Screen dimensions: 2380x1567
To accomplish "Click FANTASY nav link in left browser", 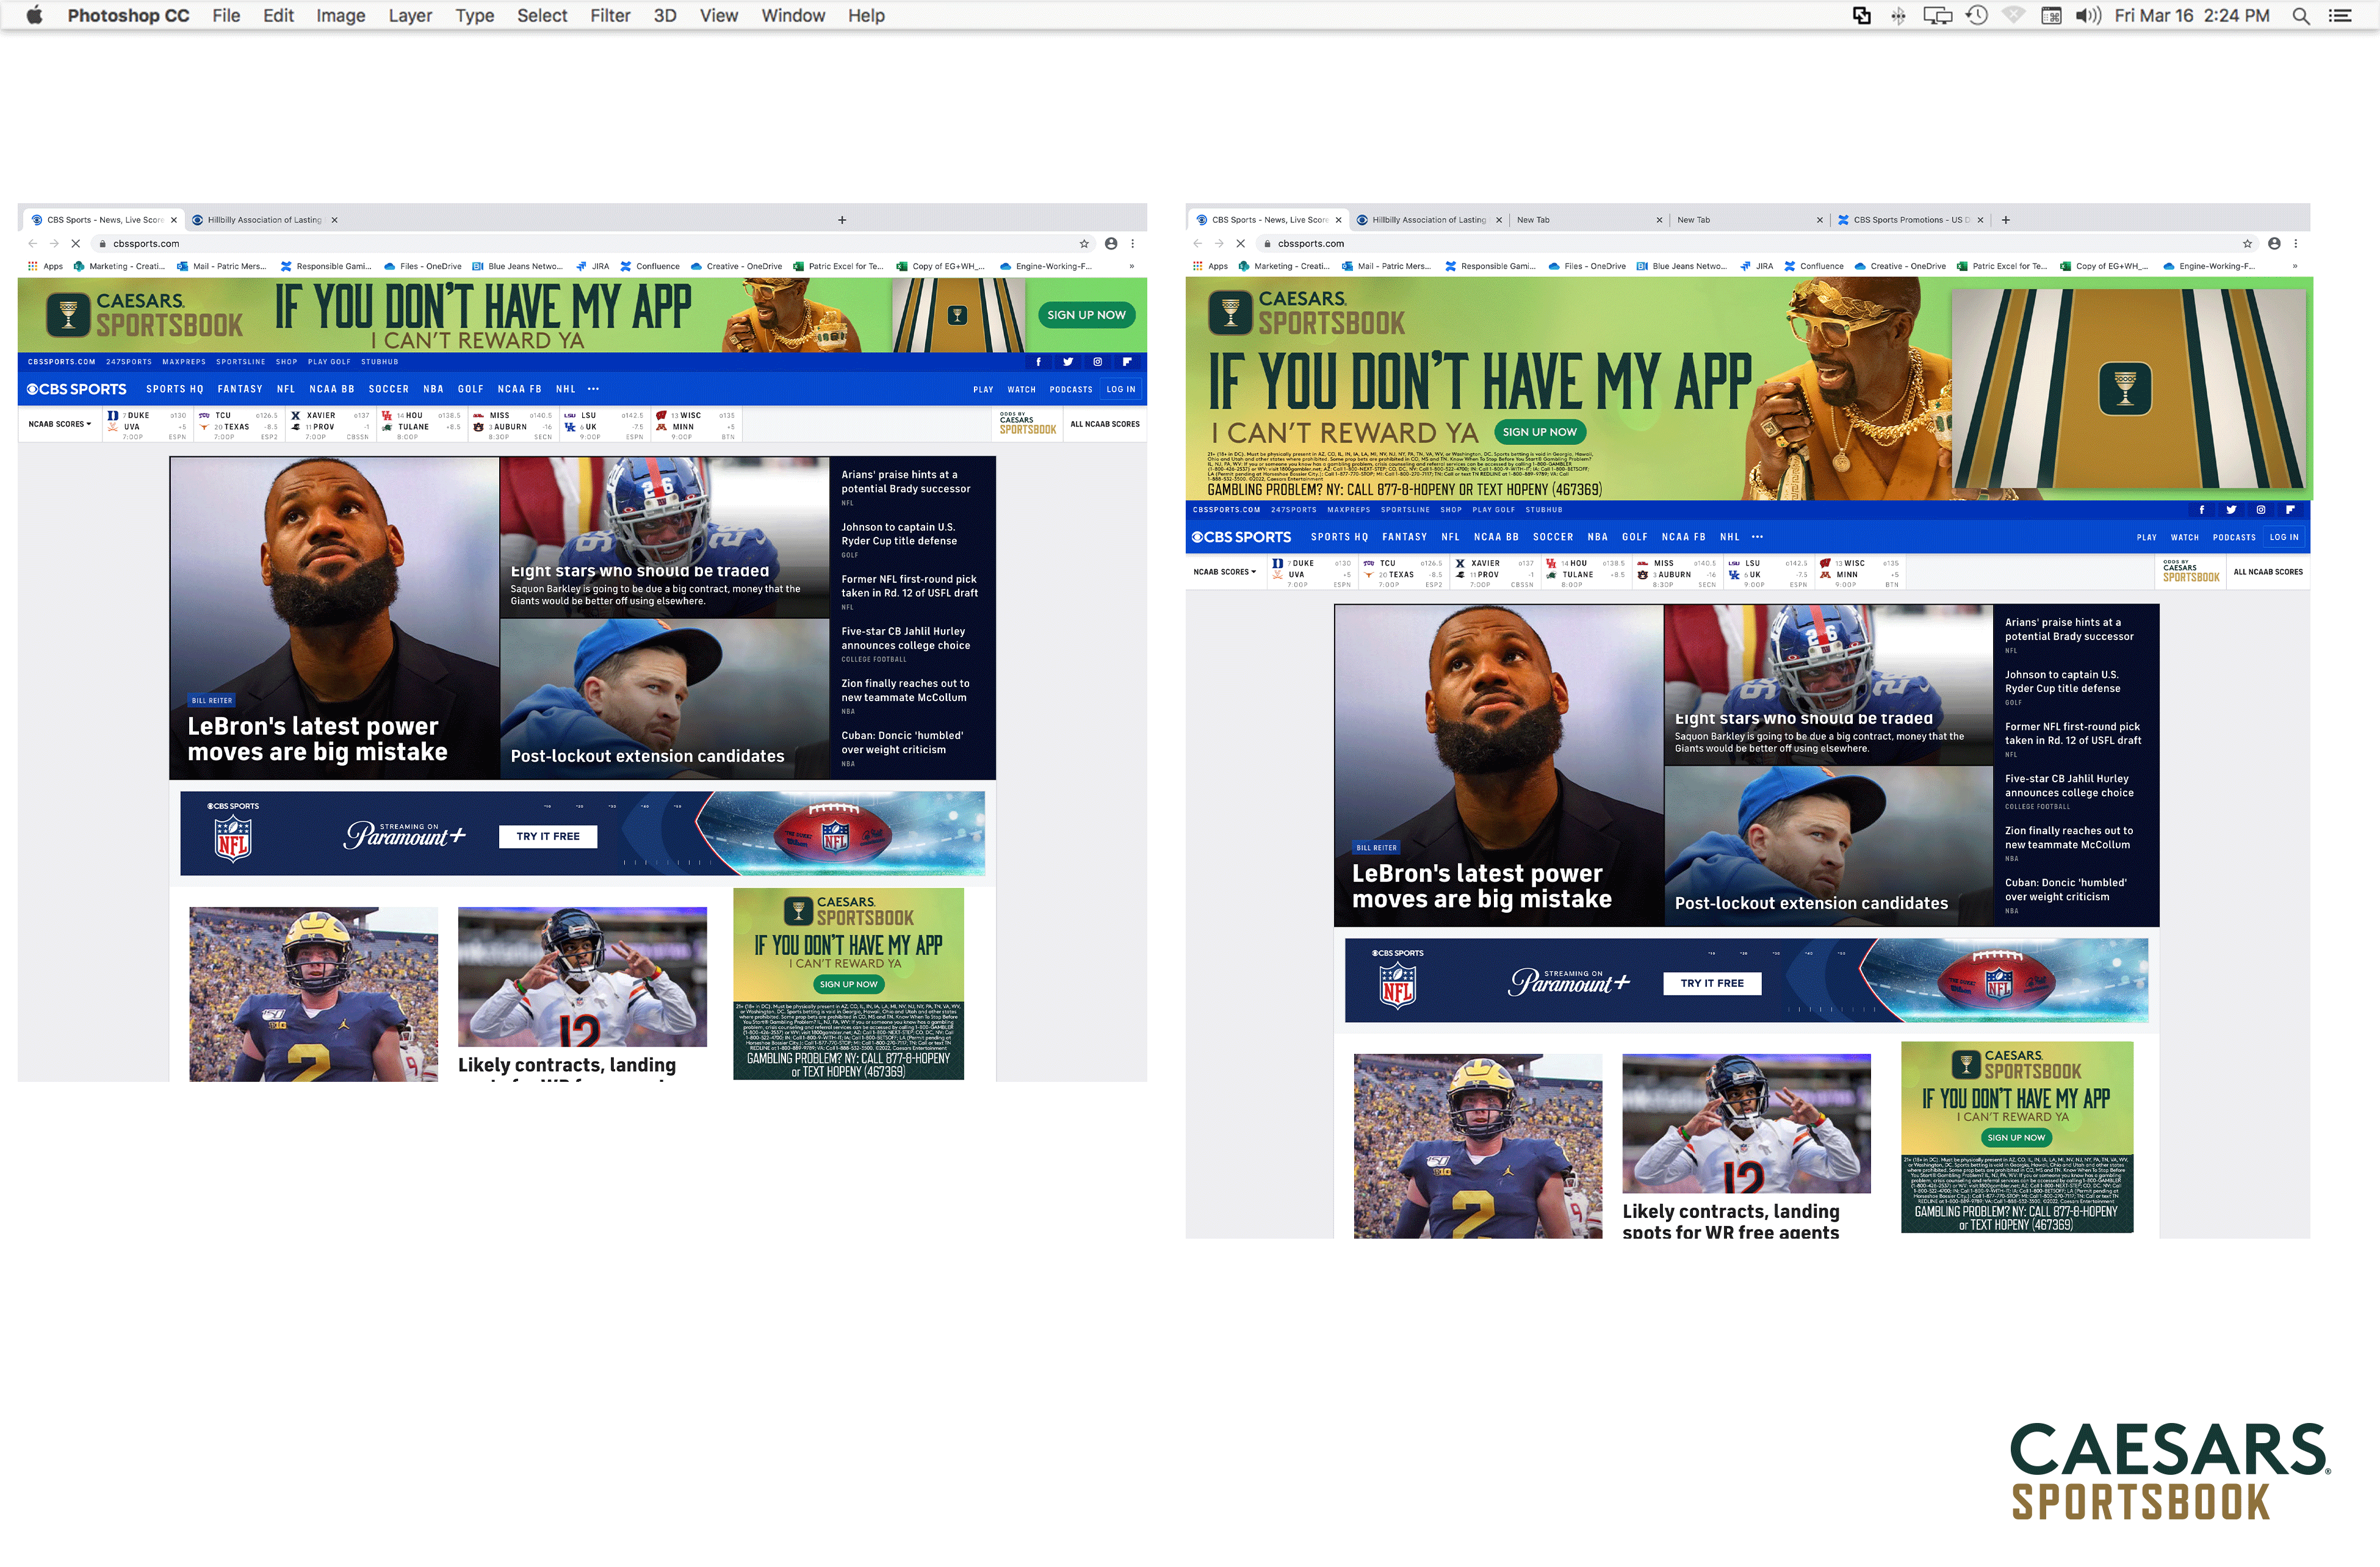I will (240, 389).
